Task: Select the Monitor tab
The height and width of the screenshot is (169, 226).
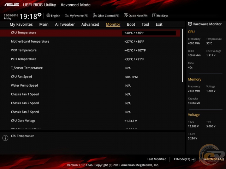Action: pyautogui.click(x=113, y=24)
